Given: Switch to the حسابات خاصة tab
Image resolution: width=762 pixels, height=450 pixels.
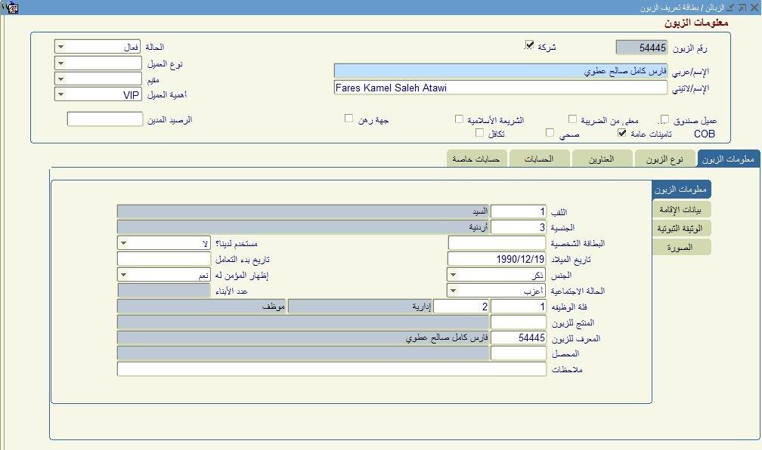Looking at the screenshot, I should tap(476, 159).
